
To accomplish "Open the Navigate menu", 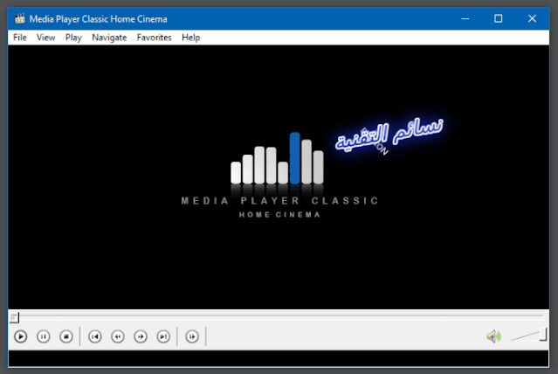I will point(109,38).
